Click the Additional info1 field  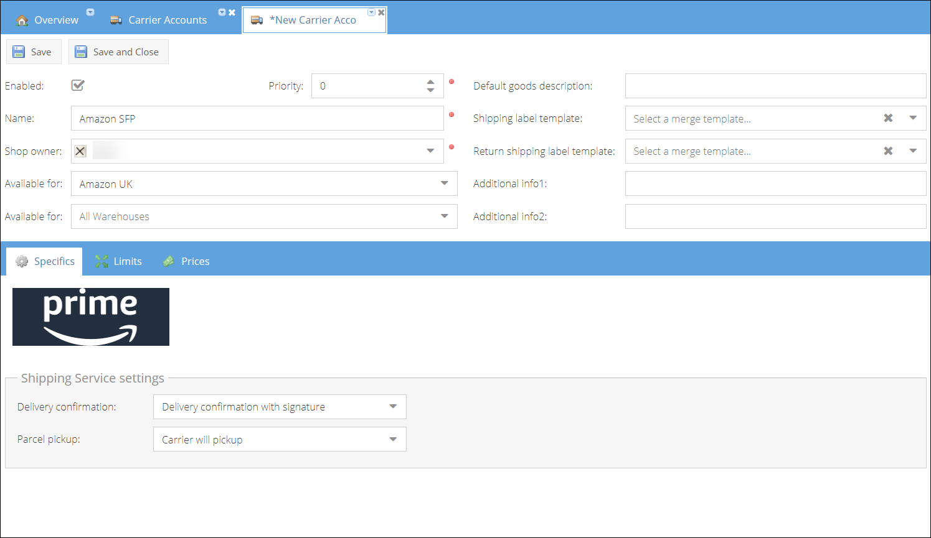pos(776,183)
